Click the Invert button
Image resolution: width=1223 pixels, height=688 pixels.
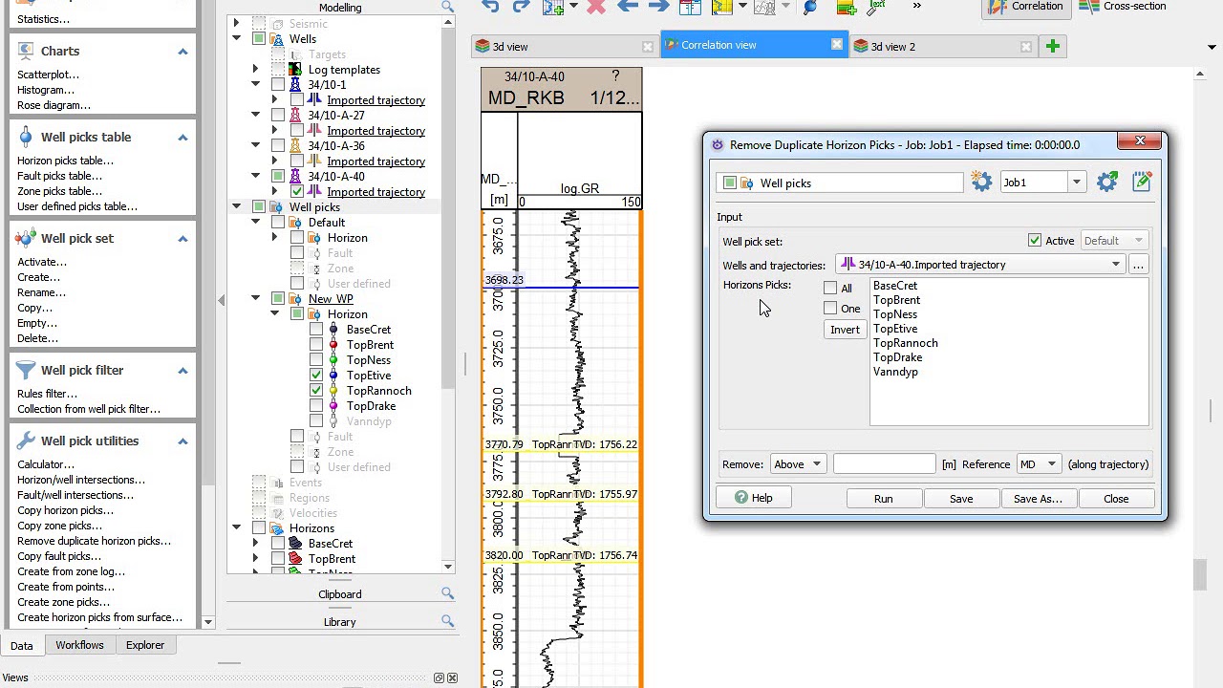(845, 330)
